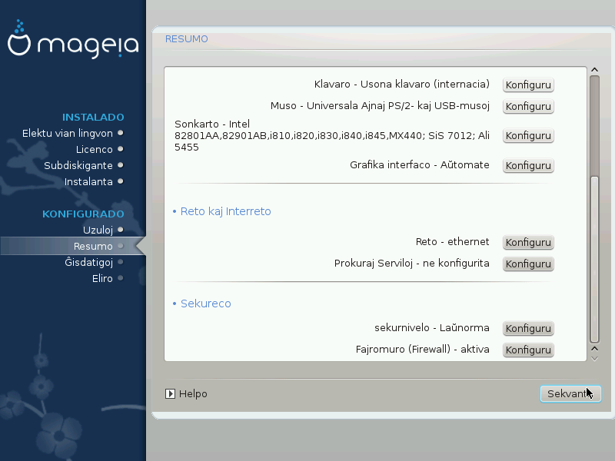Configure sekurnivelo security level
This screenshot has height=461, width=615.
click(x=528, y=329)
